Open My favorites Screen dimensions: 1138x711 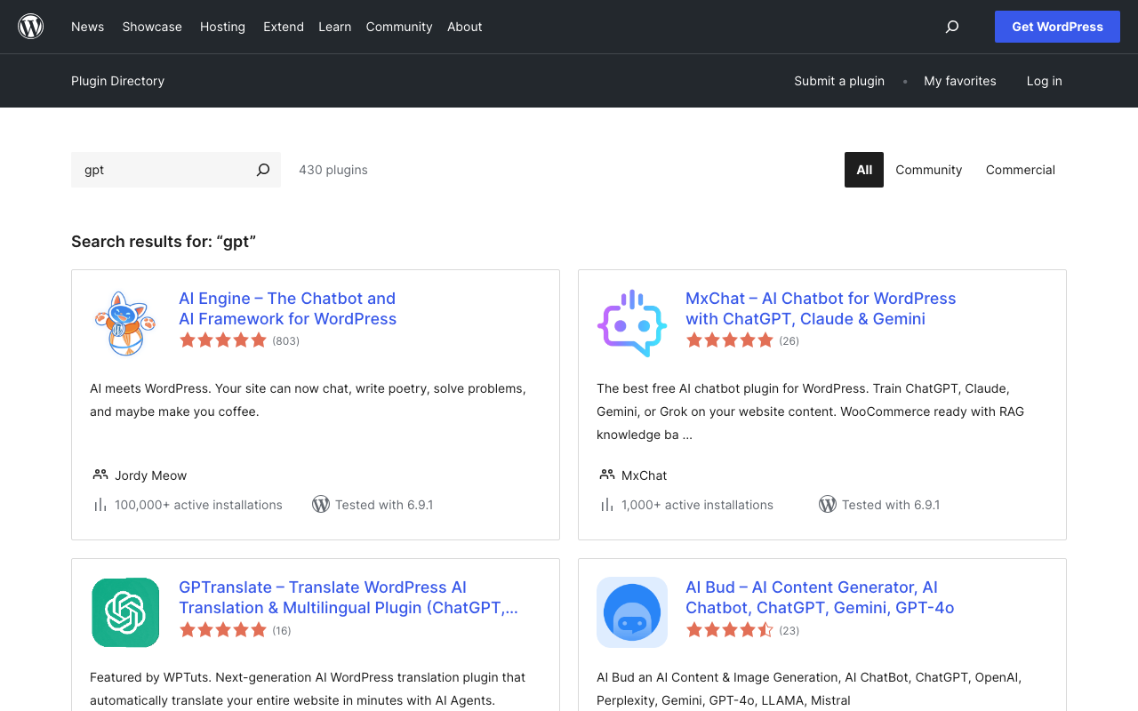[x=960, y=81]
